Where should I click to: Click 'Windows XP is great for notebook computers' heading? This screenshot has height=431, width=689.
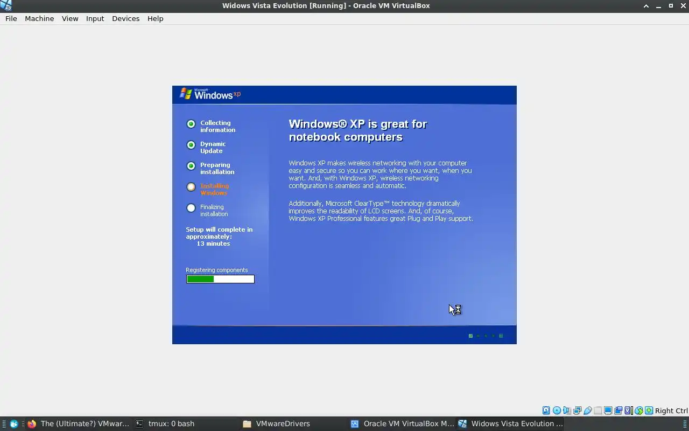[x=358, y=130]
